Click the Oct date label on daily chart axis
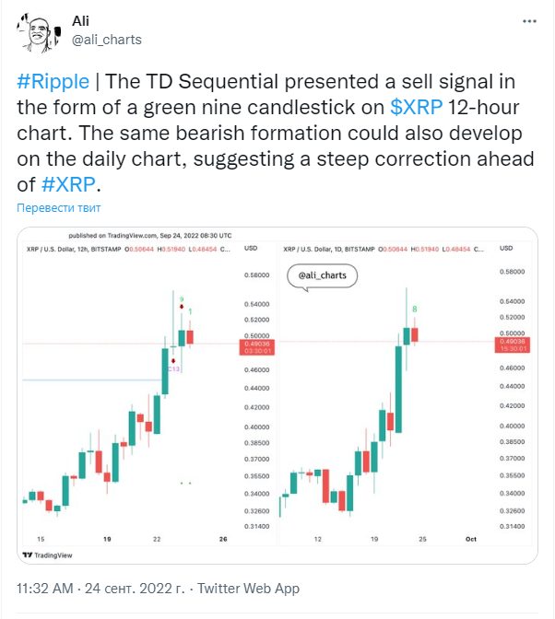Viewport: 555px width, 619px height. 471,539
